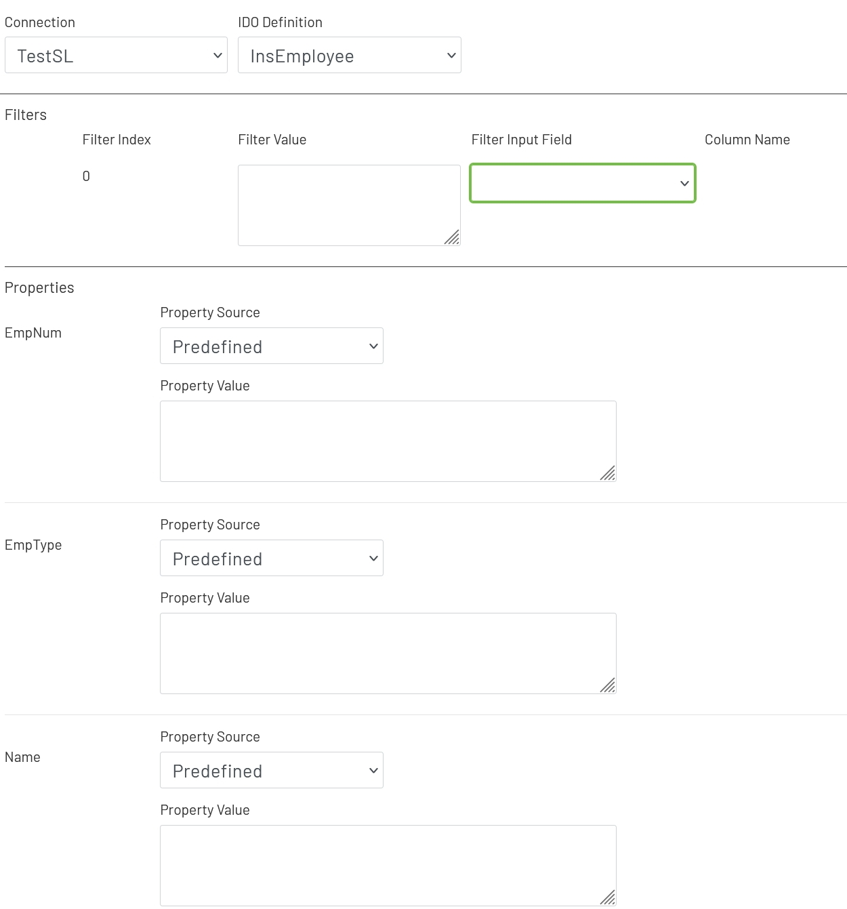847x909 pixels.
Task: Click the EmpNum Property Value text area
Action: pos(386,441)
